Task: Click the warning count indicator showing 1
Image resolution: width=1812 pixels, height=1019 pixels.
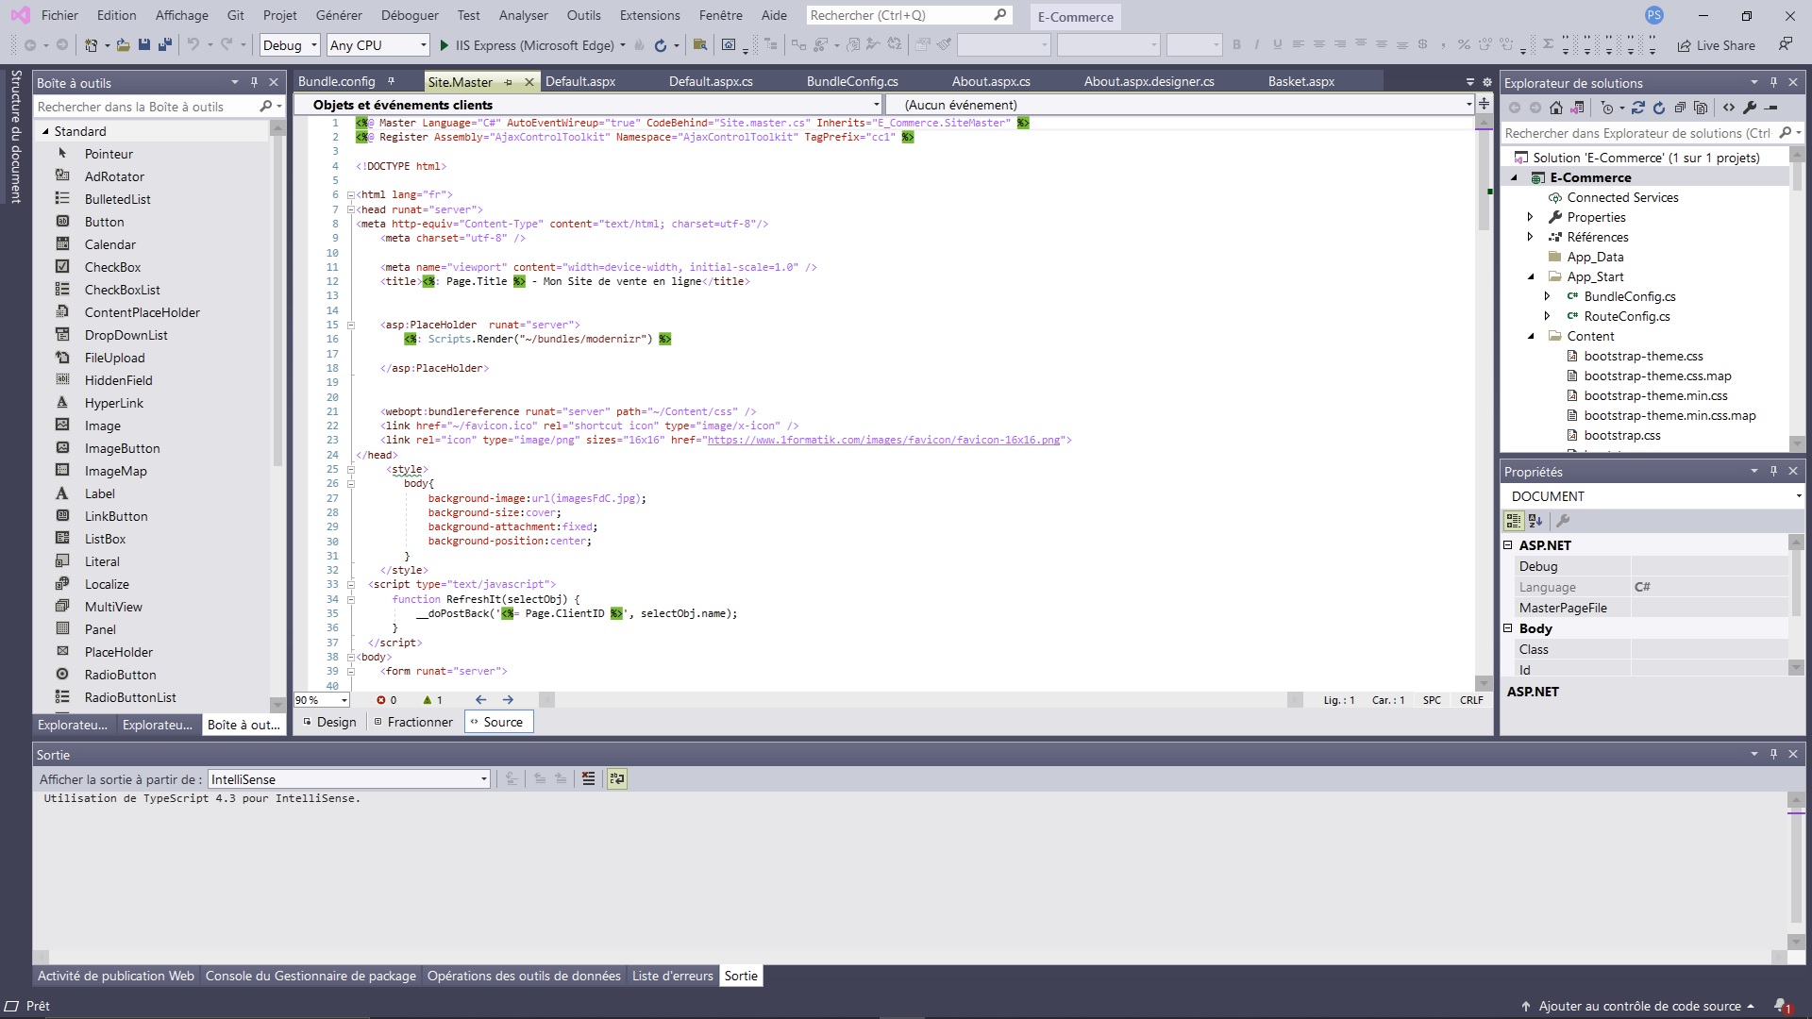Action: [433, 700]
